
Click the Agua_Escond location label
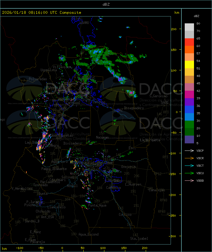click(x=88, y=234)
